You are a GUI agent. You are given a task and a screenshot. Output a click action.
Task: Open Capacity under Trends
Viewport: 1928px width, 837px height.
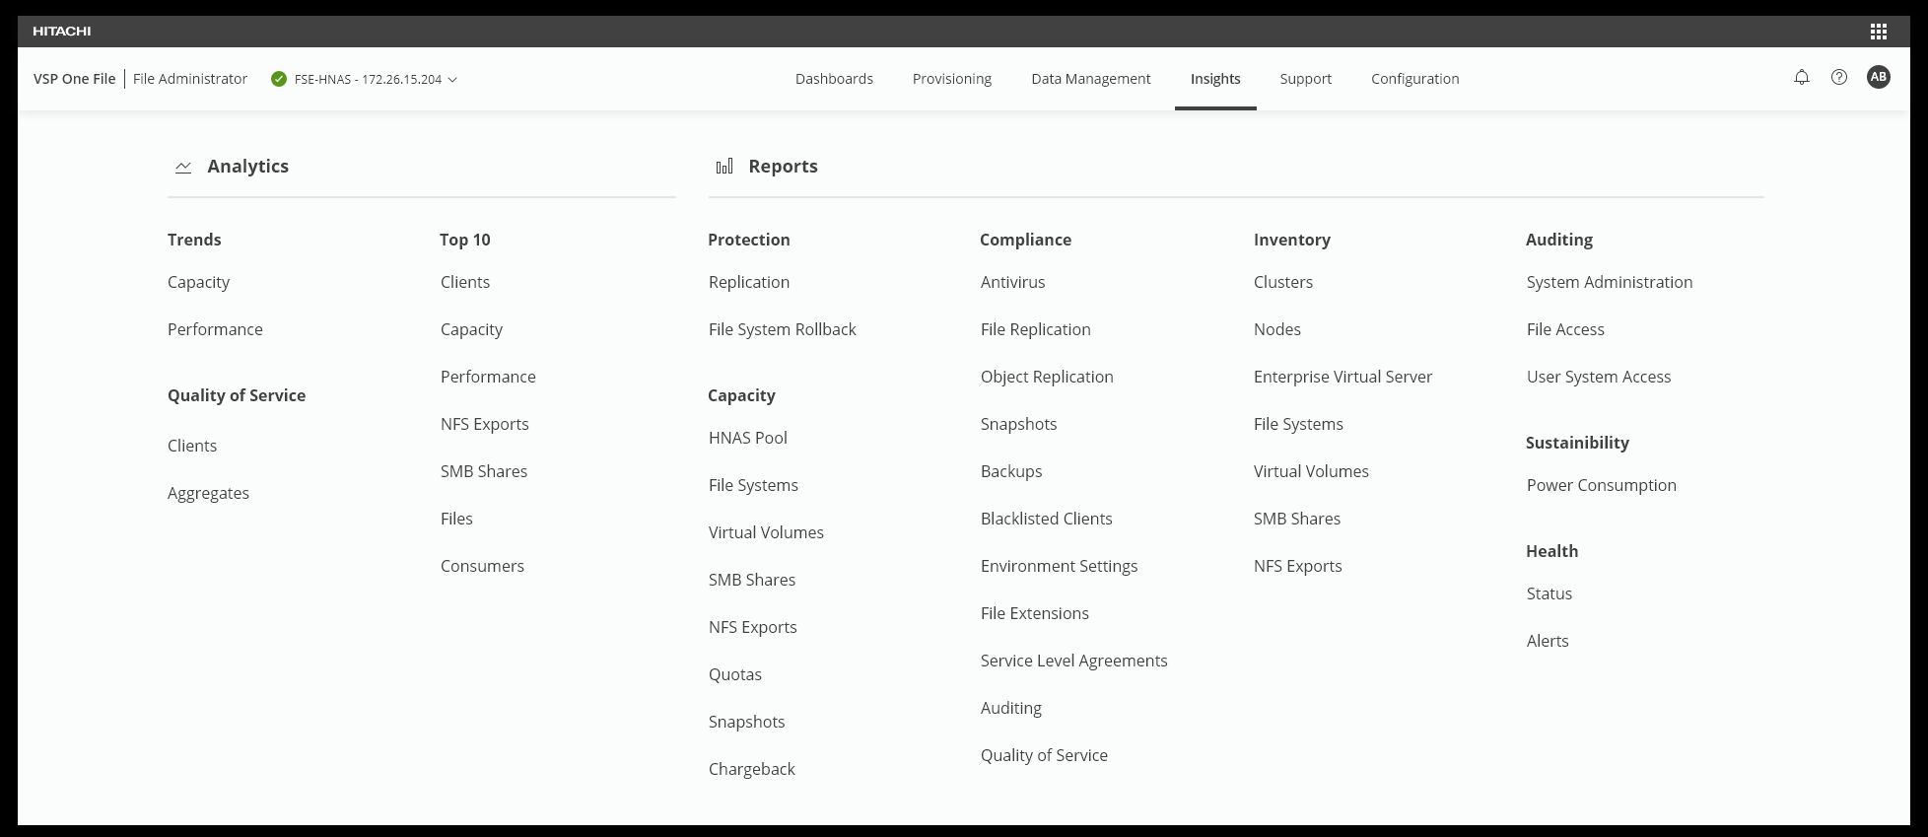pos(198,282)
